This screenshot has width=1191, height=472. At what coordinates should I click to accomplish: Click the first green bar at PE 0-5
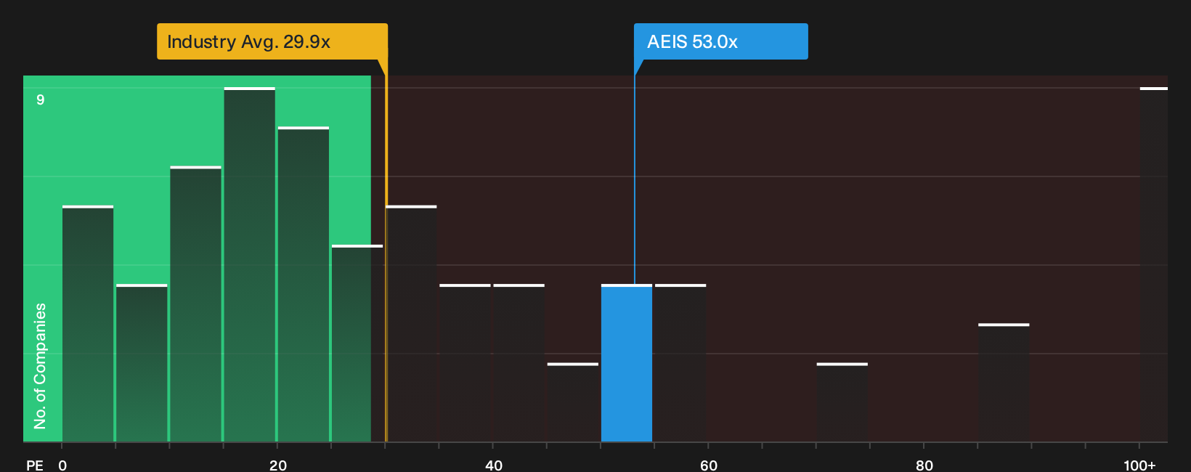point(88,324)
